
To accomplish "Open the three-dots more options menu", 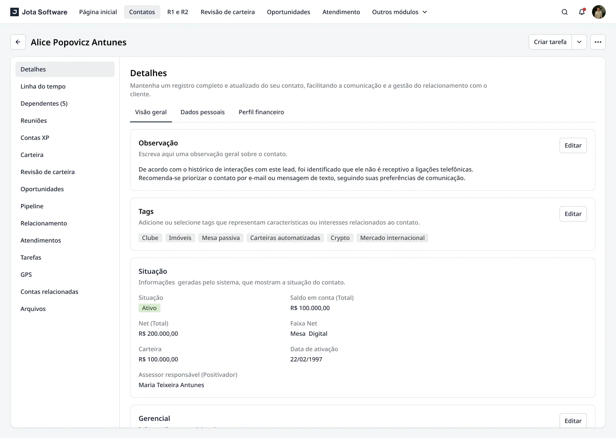I will (598, 42).
